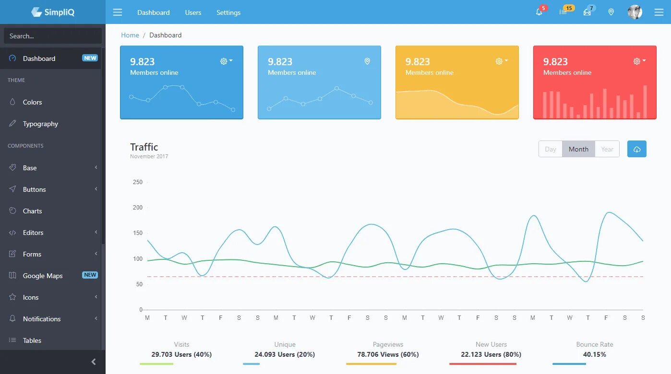Click the Notifications bell icon in sidebar

(x=13, y=319)
